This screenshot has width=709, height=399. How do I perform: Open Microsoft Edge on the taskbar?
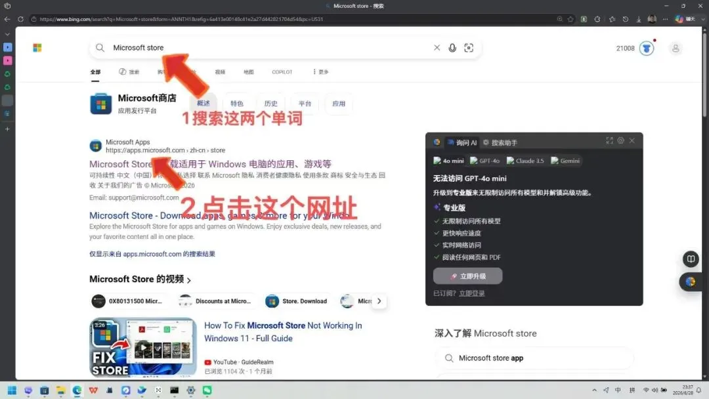[x=77, y=390]
